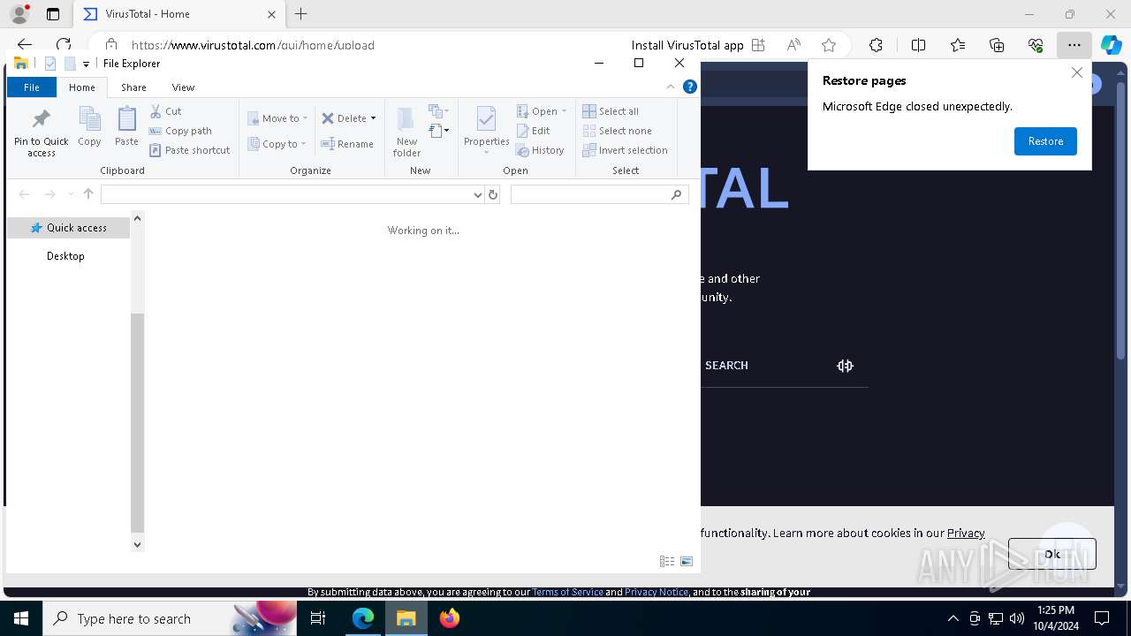Viewport: 1131px width, 636px height.
Task: Click the Rename command
Action: point(347,144)
